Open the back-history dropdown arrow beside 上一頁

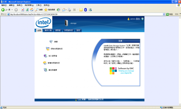(12, 10)
